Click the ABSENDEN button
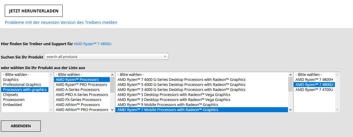Image resolution: width=353 pixels, height=137 pixels. (x=21, y=126)
